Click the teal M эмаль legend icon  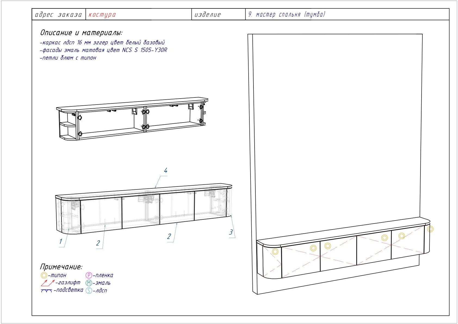tap(89, 283)
